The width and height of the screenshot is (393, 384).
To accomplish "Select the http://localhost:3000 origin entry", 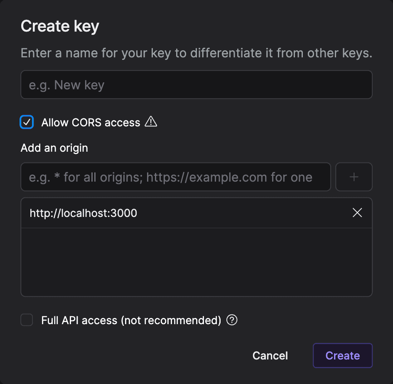I will coord(196,213).
